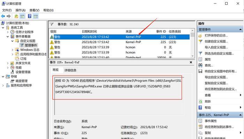Click the properties icon in actions pane
The image size is (244, 139).
point(200,59)
